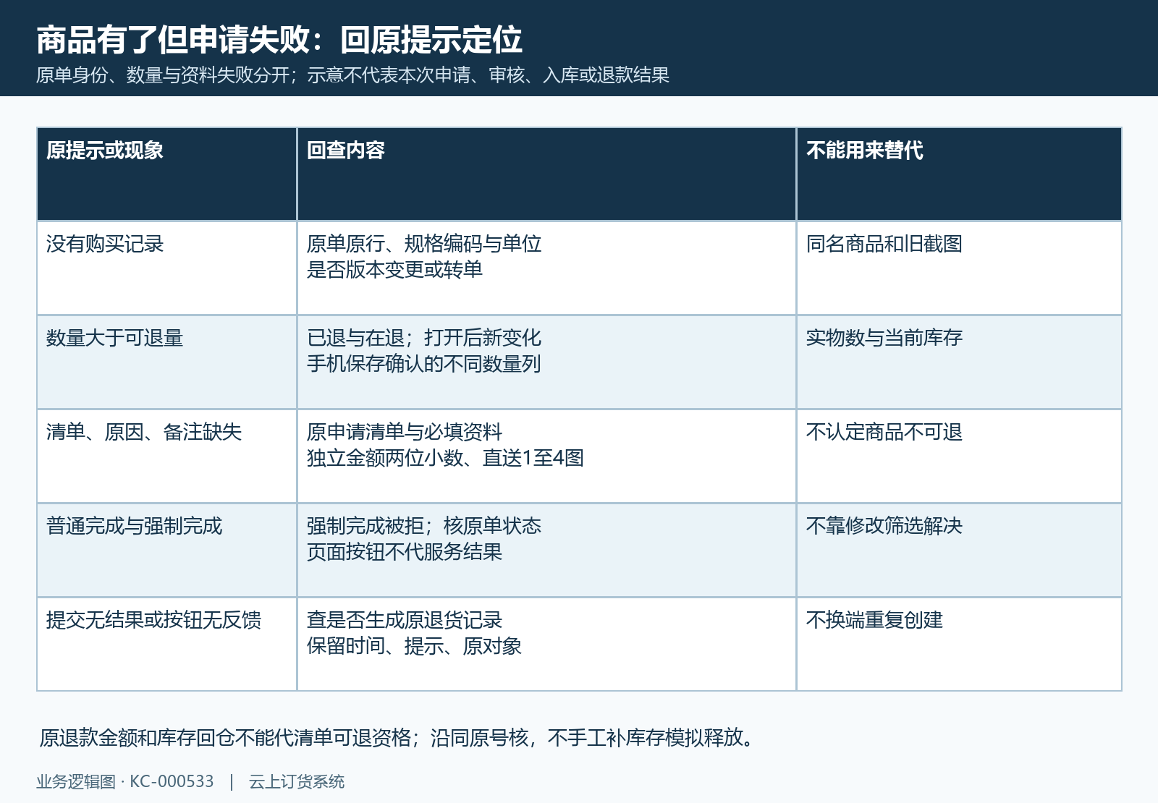1158x803 pixels.
Task: Click the line 手机保存确认的不同数量列
Action: click(424, 364)
